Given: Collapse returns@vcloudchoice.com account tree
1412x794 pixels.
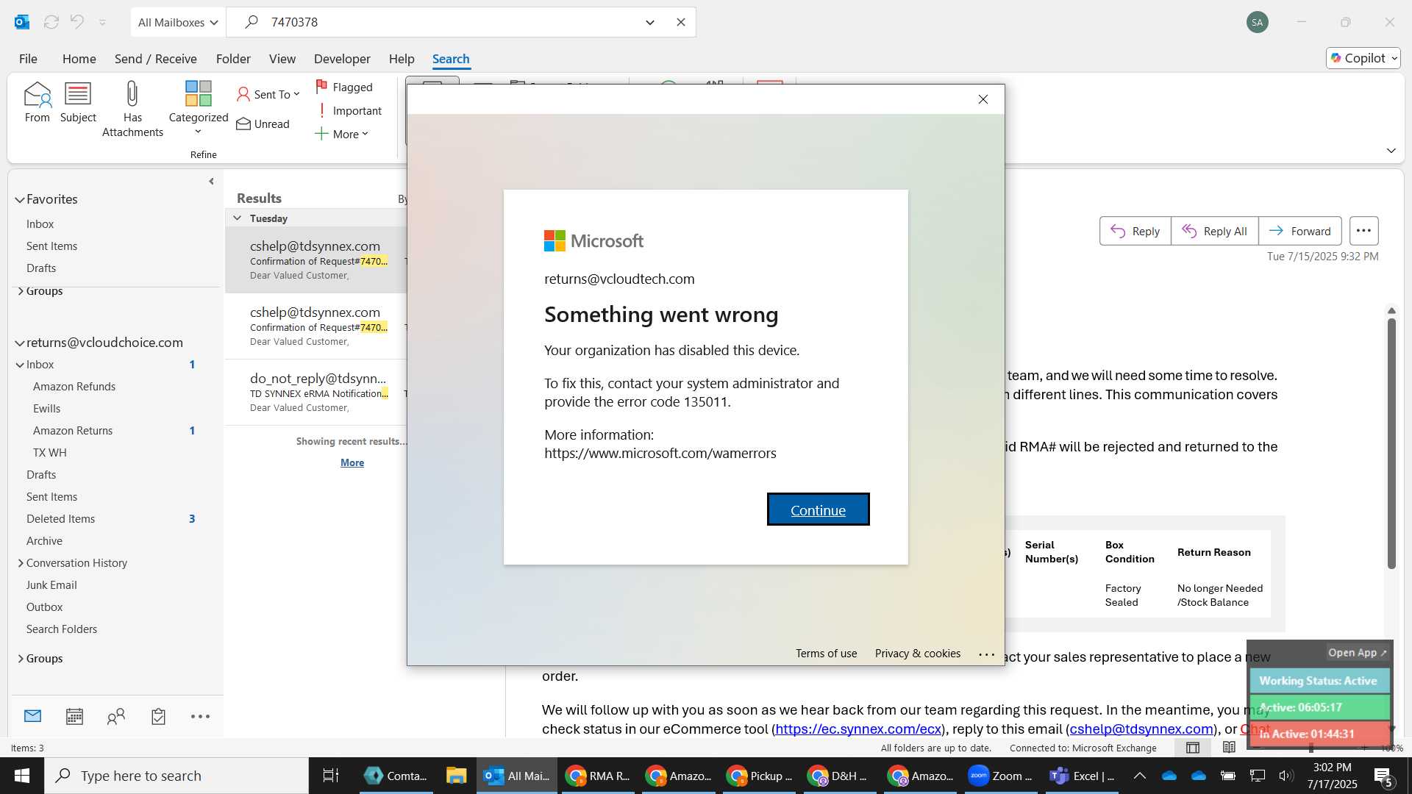Looking at the screenshot, I should coord(20,343).
